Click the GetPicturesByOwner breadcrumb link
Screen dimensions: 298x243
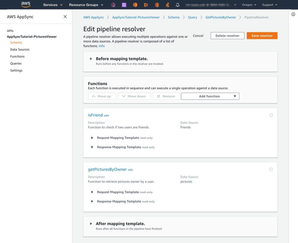[x=221, y=17]
